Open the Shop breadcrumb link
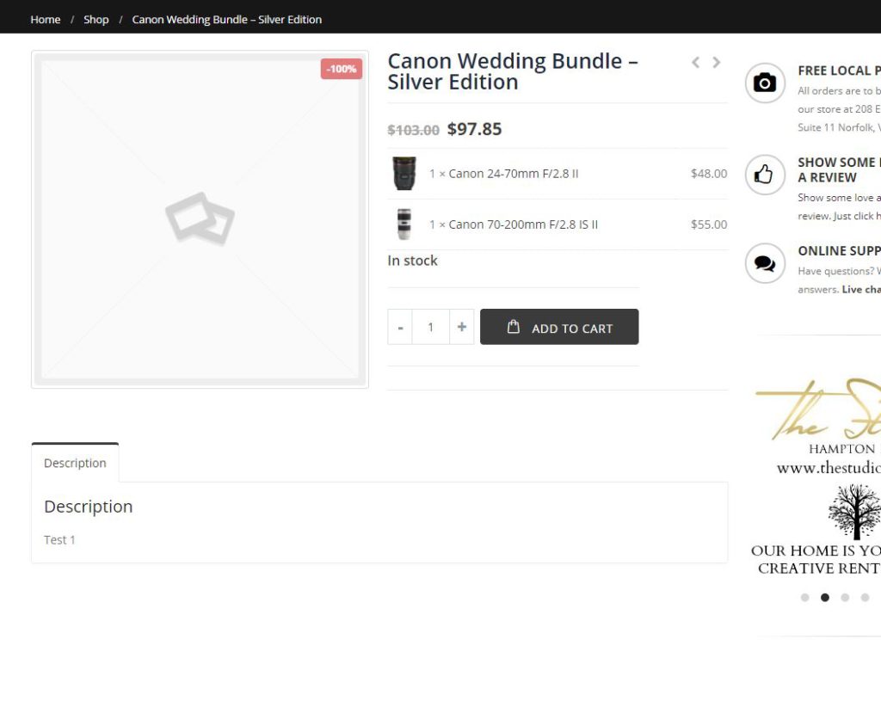This screenshot has width=881, height=701. click(96, 20)
